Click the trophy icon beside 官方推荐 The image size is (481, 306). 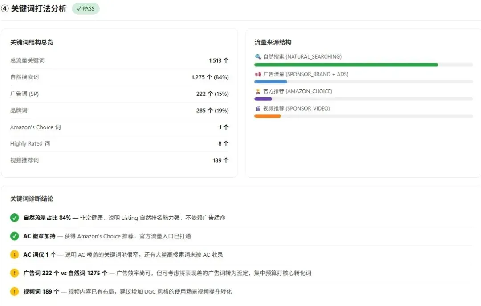[258, 91]
